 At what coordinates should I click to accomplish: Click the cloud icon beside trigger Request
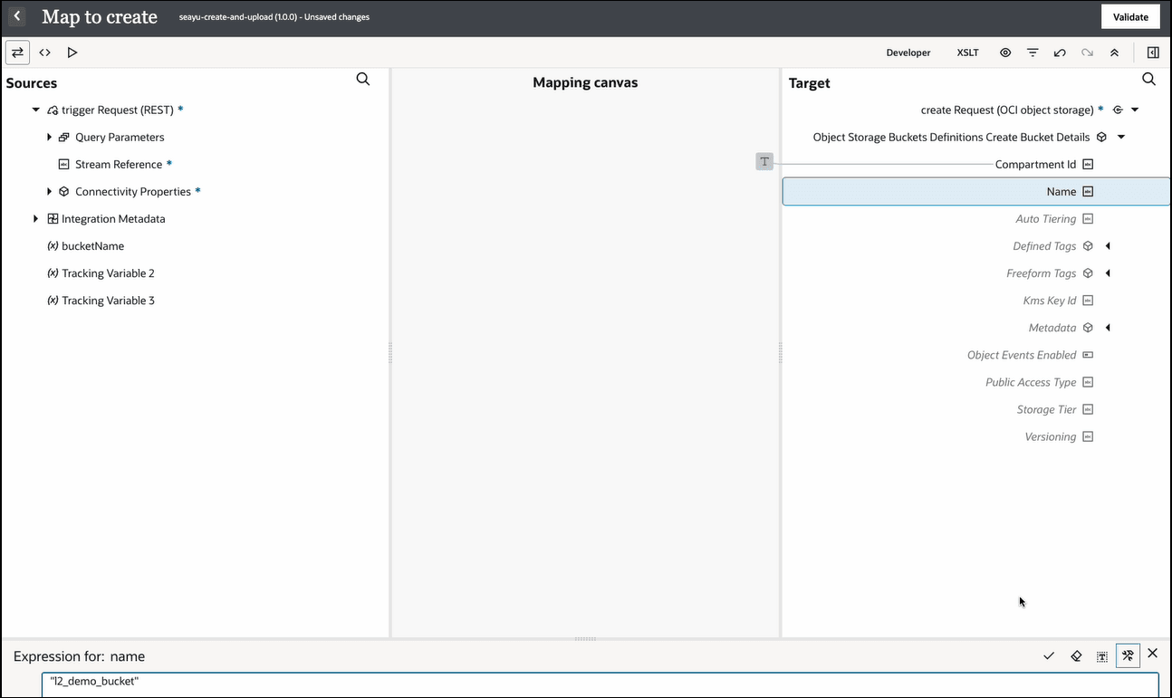click(x=53, y=110)
